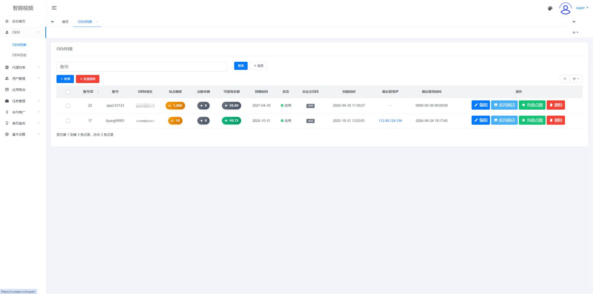
Task: Click the ¥0.72 withdrawable balance badge
Action: [x=231, y=121]
